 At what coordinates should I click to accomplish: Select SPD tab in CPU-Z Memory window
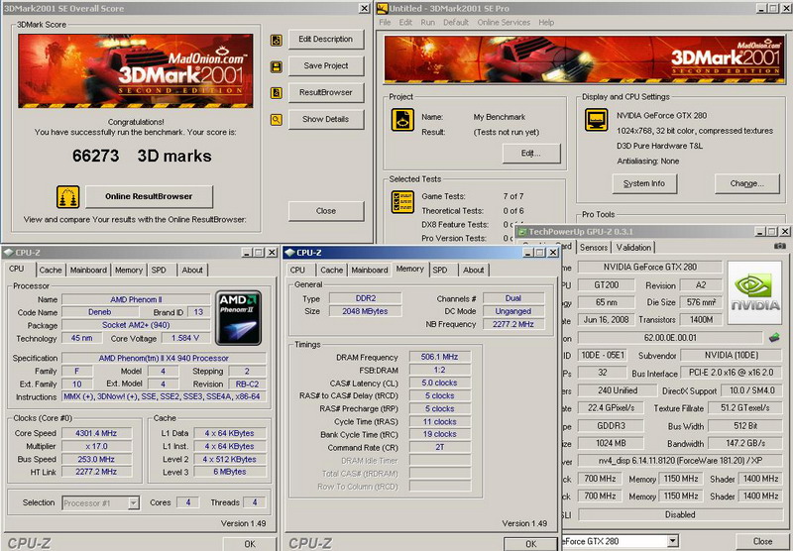coord(440,270)
